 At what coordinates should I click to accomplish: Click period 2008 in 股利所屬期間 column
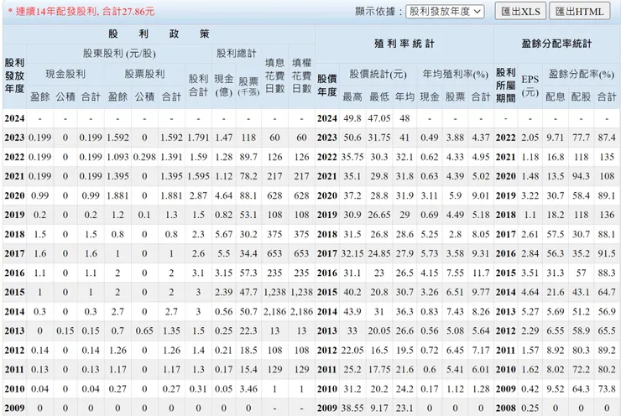click(x=505, y=408)
